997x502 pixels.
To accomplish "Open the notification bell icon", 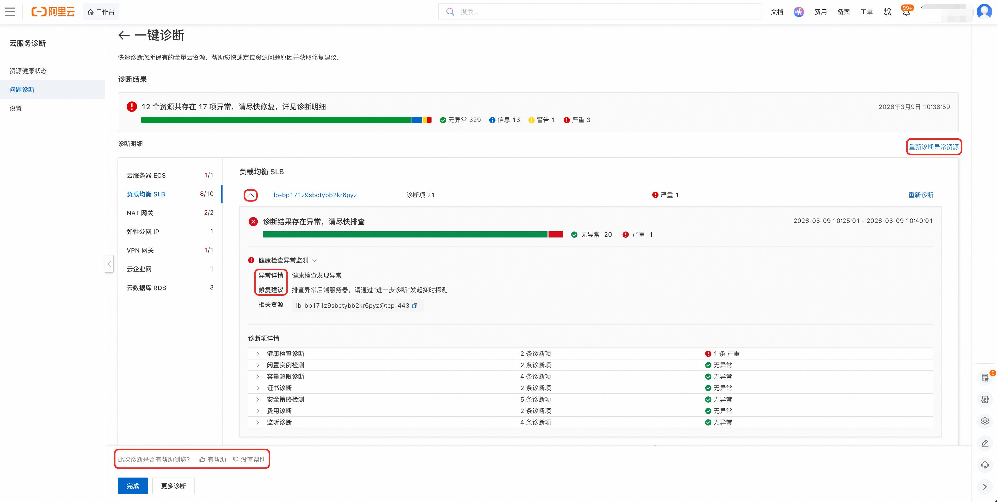I will 906,12.
